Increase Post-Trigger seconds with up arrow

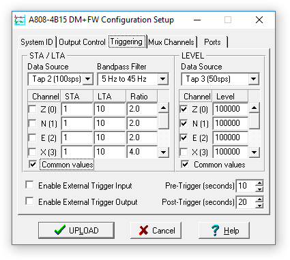259,199
